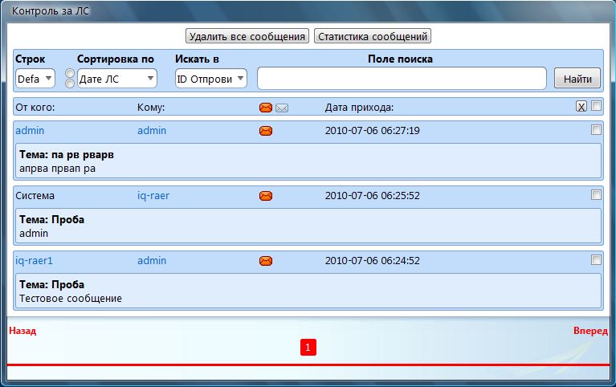Click the Найти search button

(577, 79)
